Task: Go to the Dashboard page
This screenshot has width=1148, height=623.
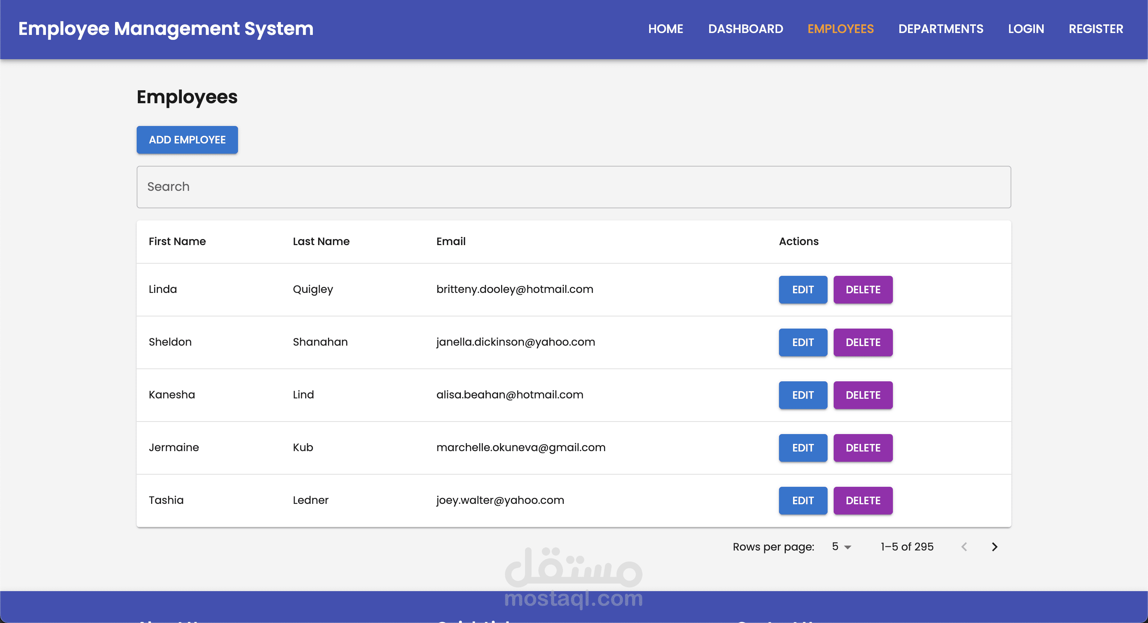Action: (746, 29)
